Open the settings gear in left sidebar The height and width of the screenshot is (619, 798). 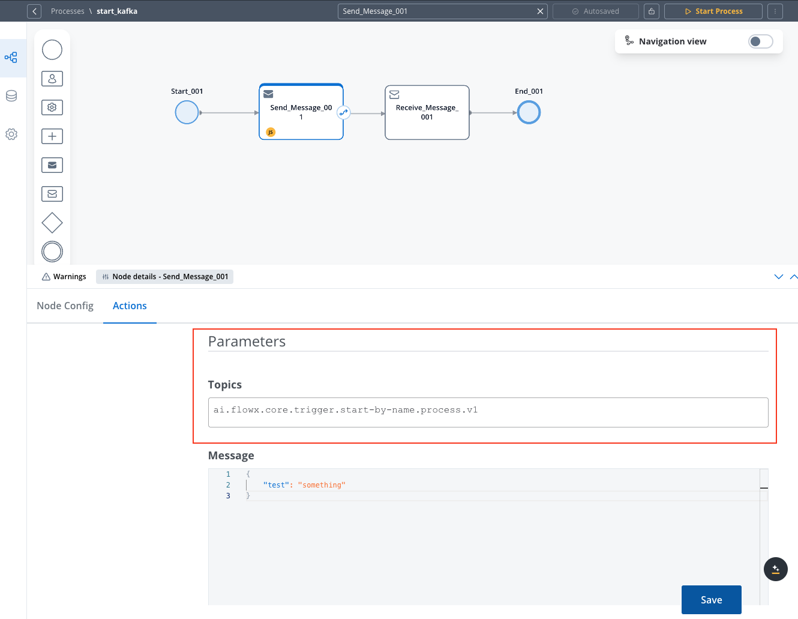[x=11, y=134]
